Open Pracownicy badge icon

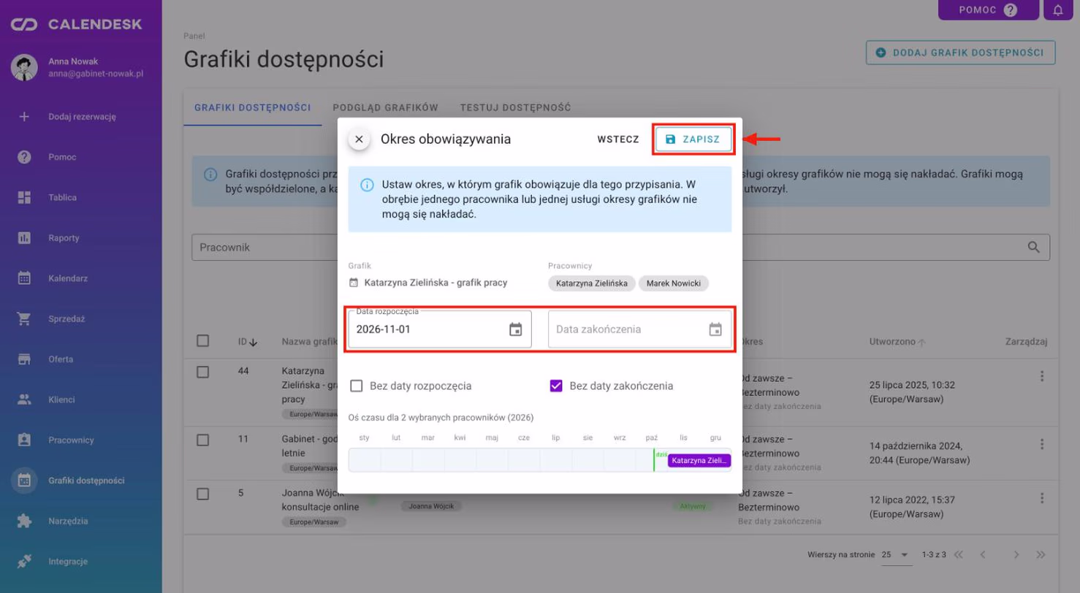coord(24,440)
